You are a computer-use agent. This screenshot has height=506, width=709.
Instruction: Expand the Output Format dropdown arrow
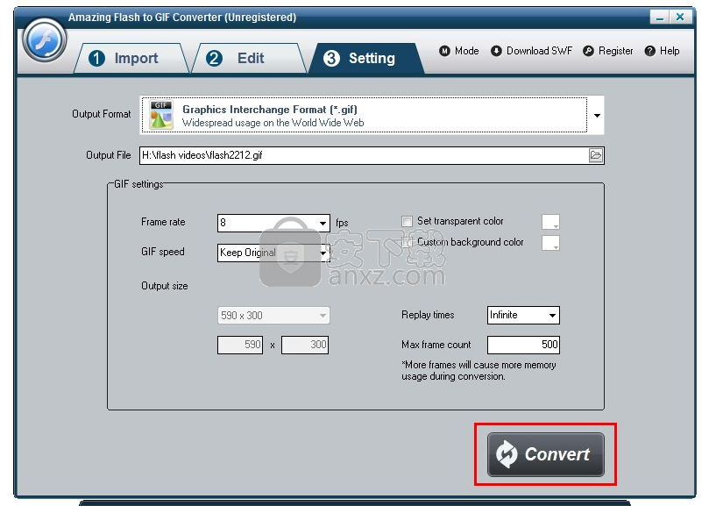[597, 116]
